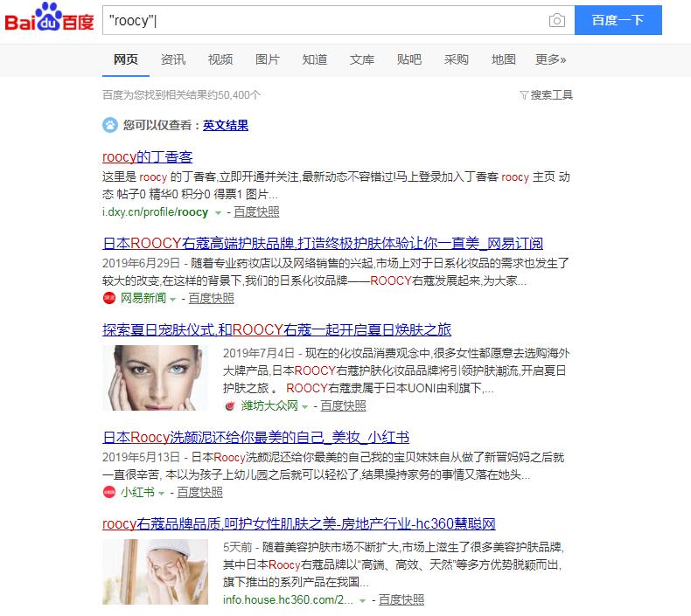Open the 知道 tab
Image resolution: width=691 pixels, height=616 pixels.
(x=315, y=59)
